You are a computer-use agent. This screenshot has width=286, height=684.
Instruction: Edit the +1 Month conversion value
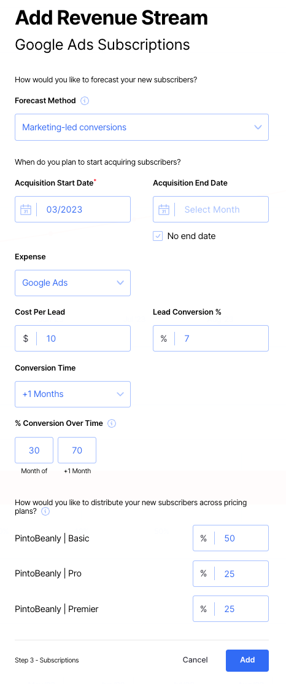77,450
